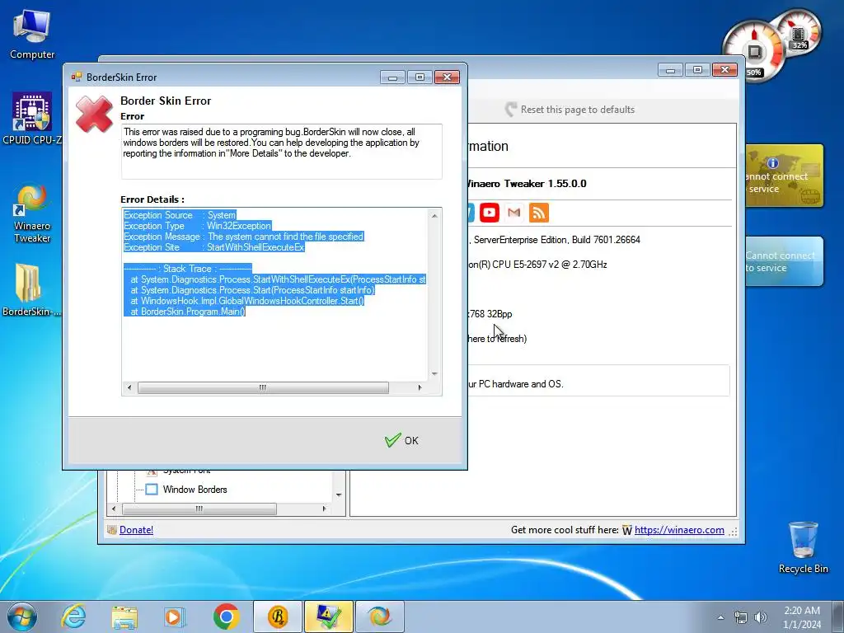The image size is (844, 633).
Task: Open the BorderSkin folder on desktop
Action: click(31, 289)
